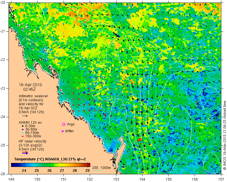
Task: Click the temperature color bar at 27°C yellow
Action: click(62, 165)
